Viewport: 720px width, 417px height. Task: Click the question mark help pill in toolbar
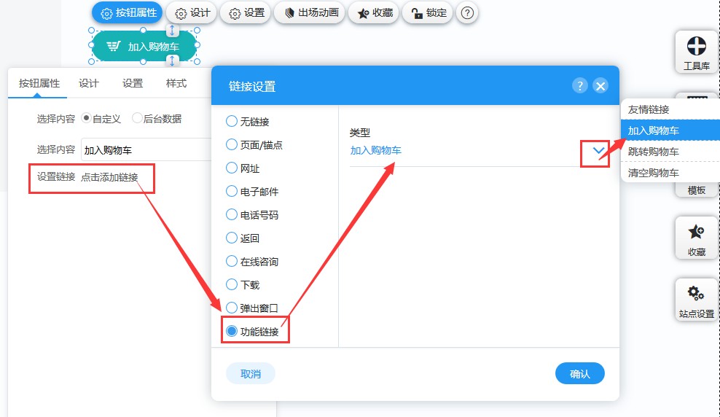467,13
